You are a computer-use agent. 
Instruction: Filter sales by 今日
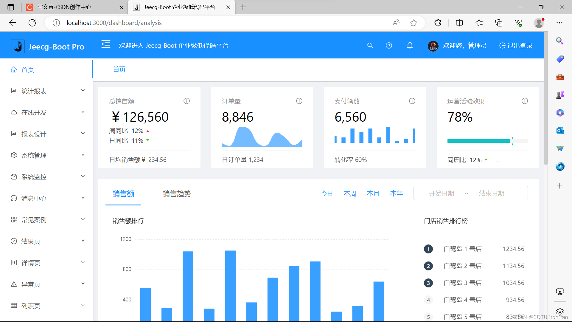[x=327, y=193]
